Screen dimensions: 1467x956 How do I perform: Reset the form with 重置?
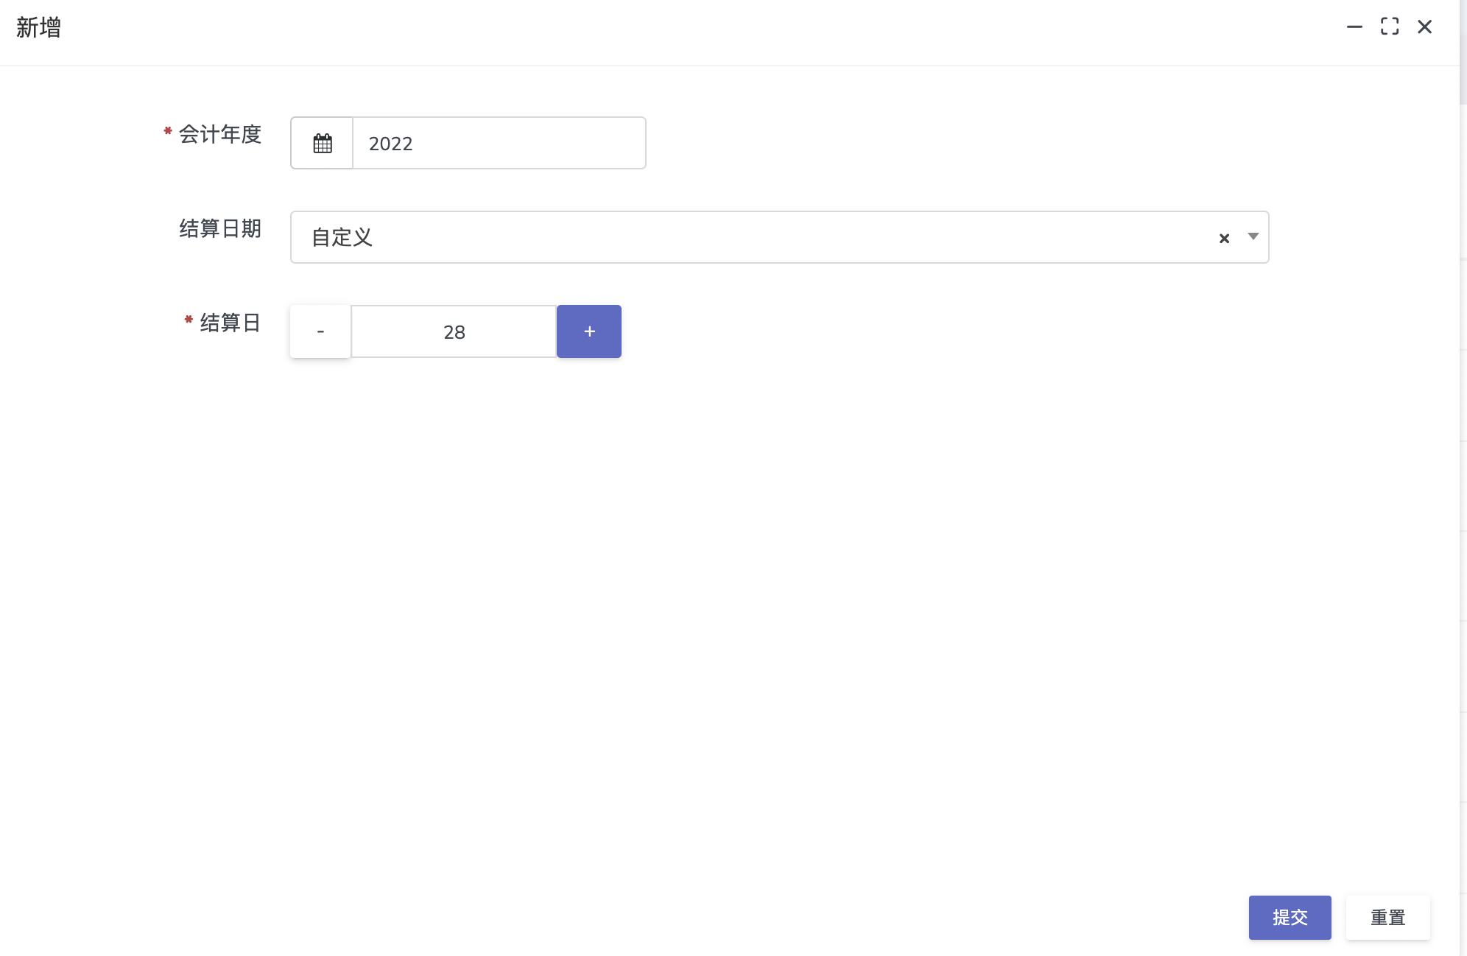[x=1387, y=917]
